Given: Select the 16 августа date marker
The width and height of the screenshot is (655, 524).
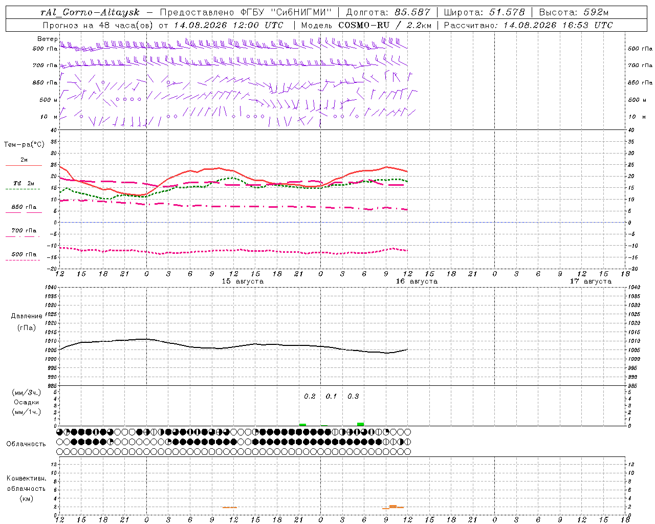Looking at the screenshot, I should (x=417, y=281).
